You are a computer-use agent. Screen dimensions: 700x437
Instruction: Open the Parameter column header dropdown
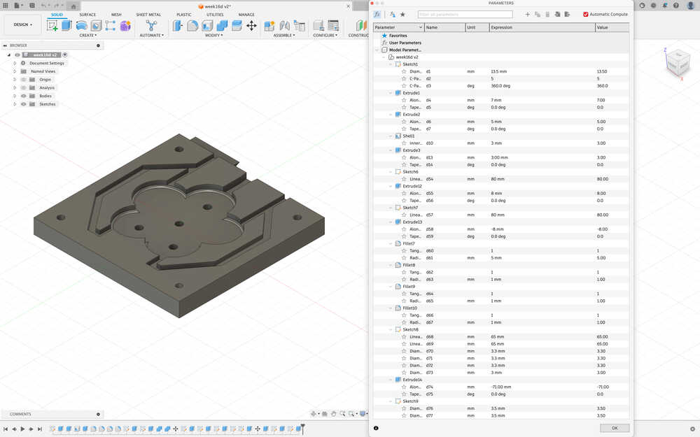(x=421, y=27)
